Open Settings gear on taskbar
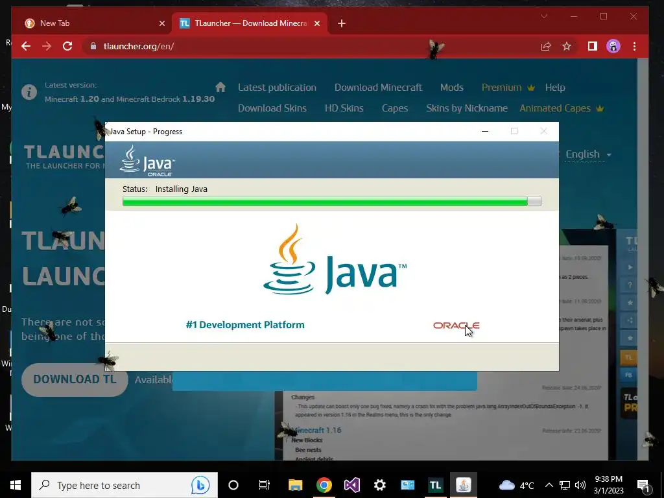Screen dimensions: 664x498 (x=380, y=485)
